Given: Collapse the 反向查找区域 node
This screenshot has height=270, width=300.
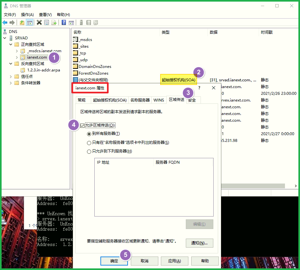Looking at the screenshot, I should point(11,64).
